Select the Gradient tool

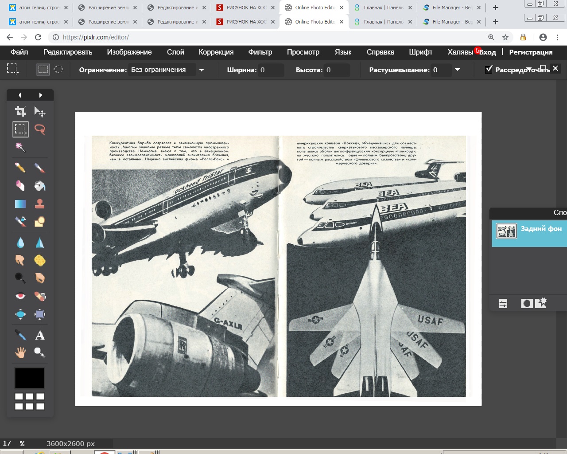[x=20, y=204]
